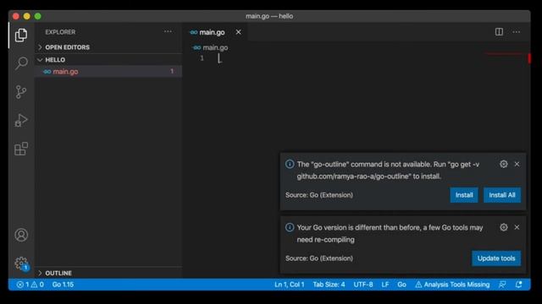The width and height of the screenshot is (542, 304).
Task: Click Ln 1, Col 1 cursor position
Action: [290, 285]
